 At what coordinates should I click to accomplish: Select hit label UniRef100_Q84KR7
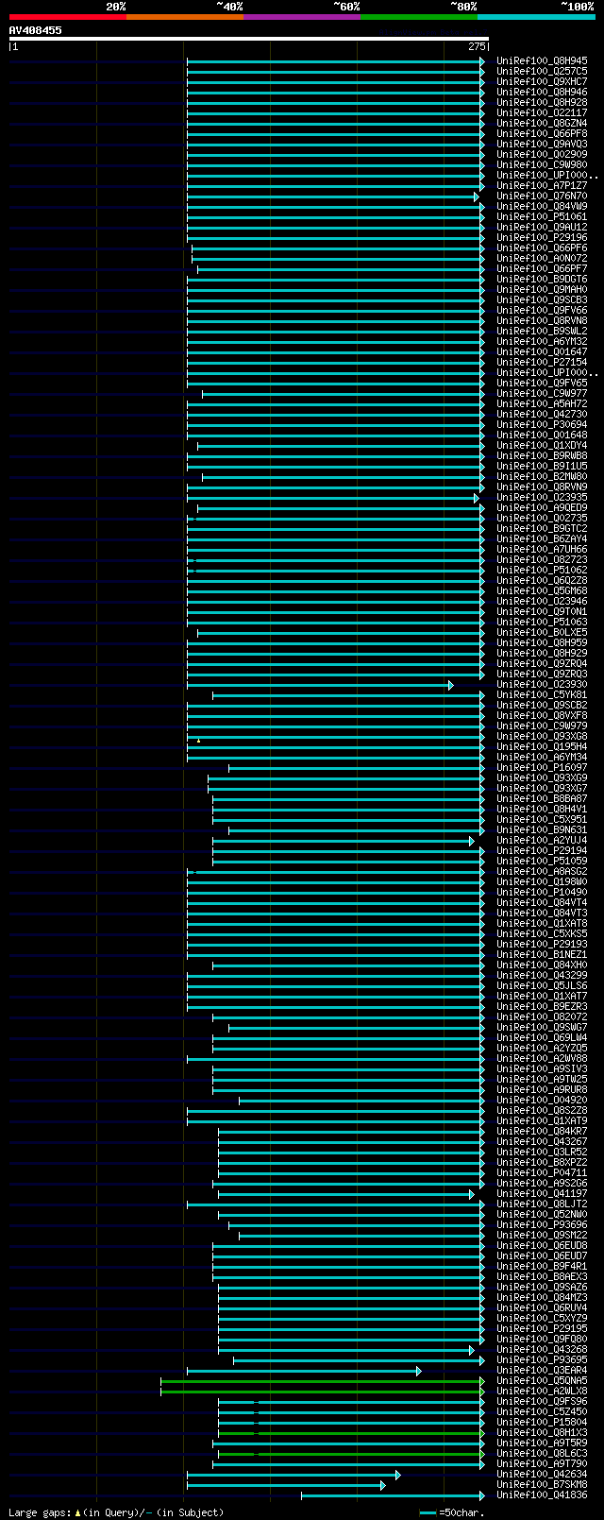click(x=542, y=1132)
